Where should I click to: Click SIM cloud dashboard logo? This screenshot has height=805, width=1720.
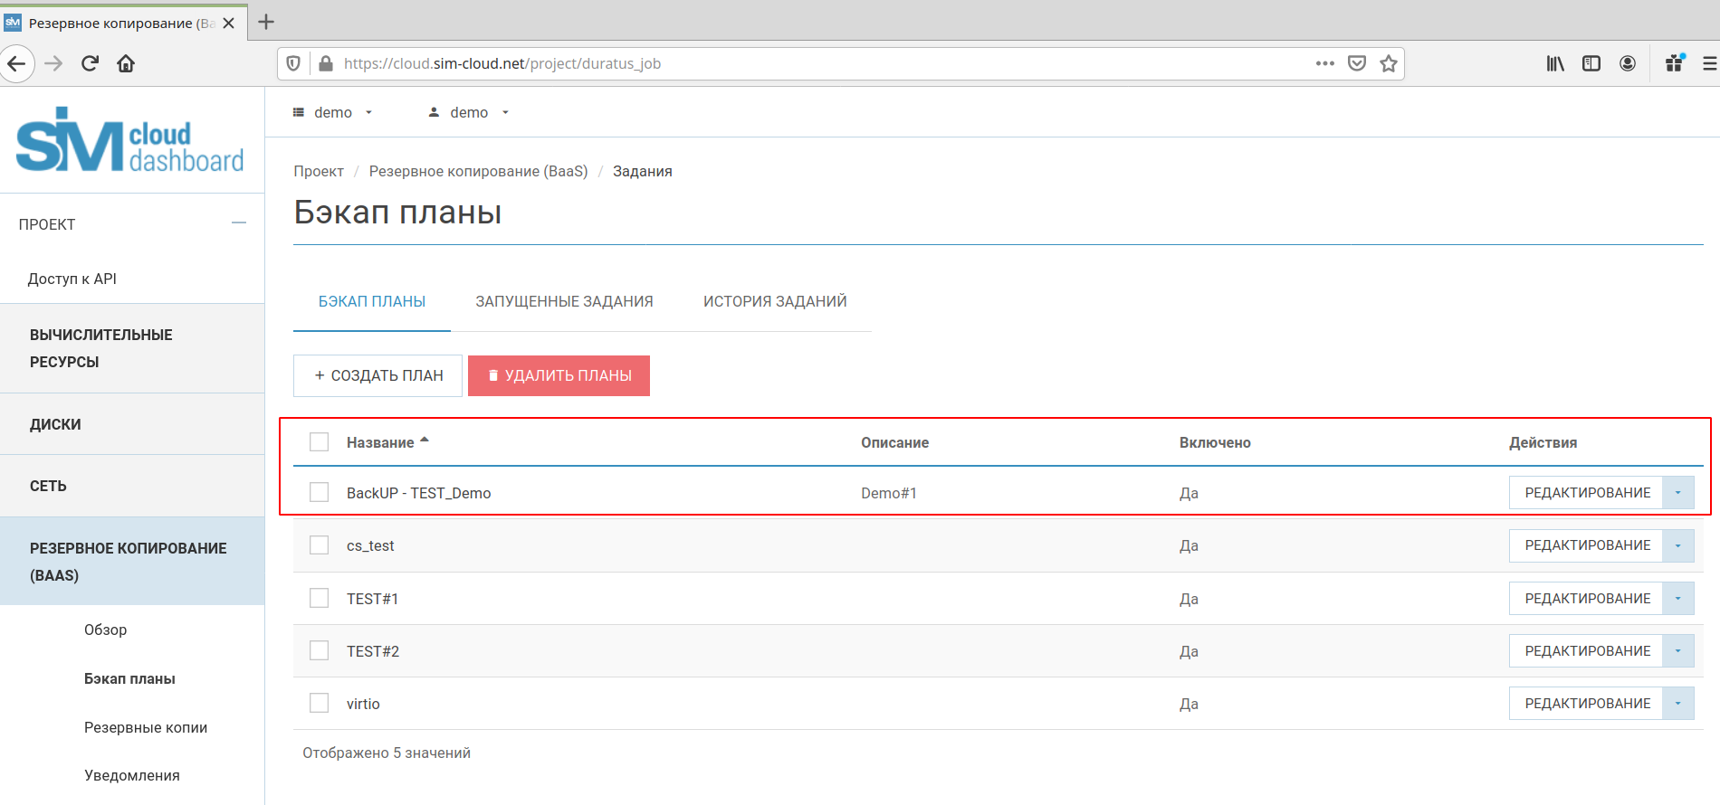tap(130, 141)
